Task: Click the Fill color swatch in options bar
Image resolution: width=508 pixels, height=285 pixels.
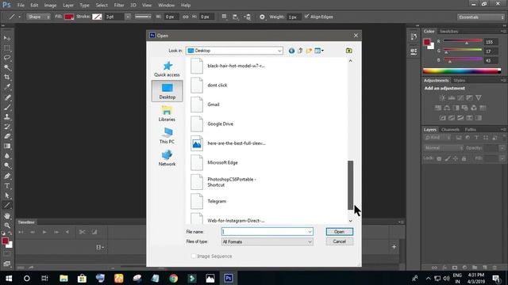Action: point(69,17)
